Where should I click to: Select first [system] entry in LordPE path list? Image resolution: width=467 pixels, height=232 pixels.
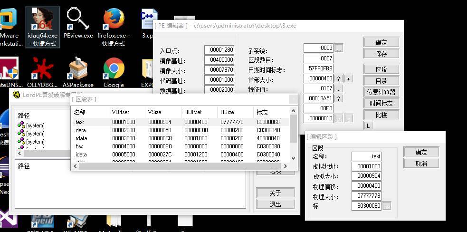pyautogui.click(x=31, y=126)
